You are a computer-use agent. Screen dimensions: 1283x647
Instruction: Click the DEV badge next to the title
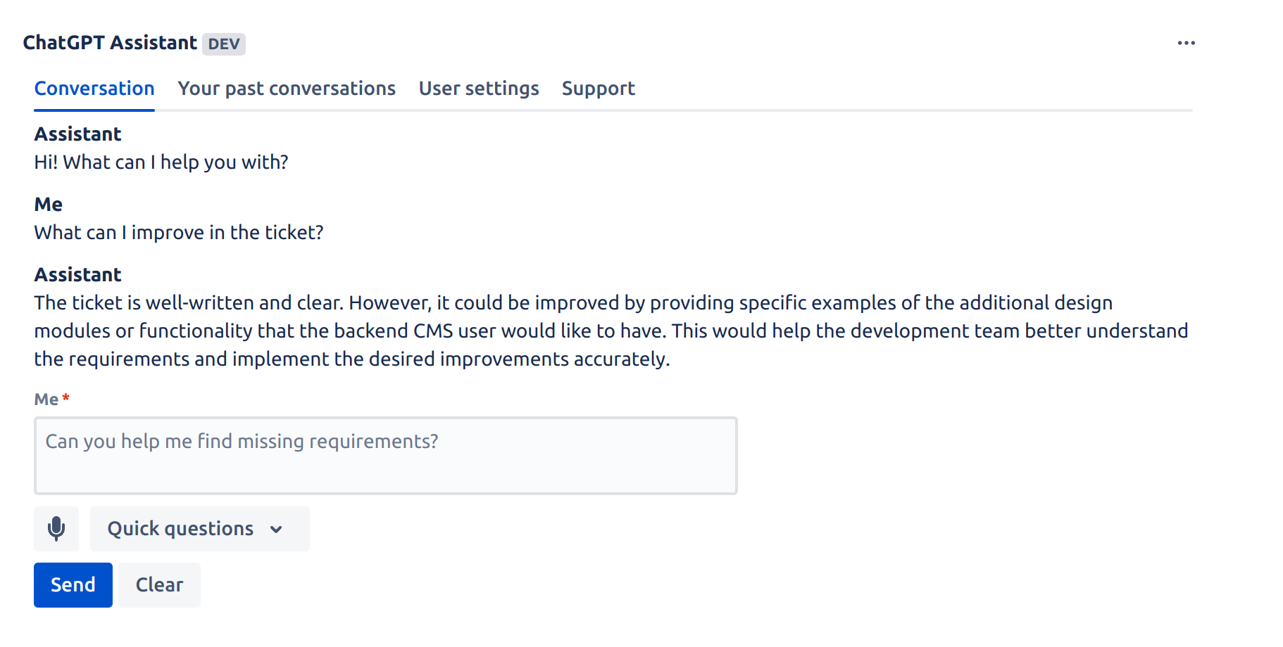[223, 44]
